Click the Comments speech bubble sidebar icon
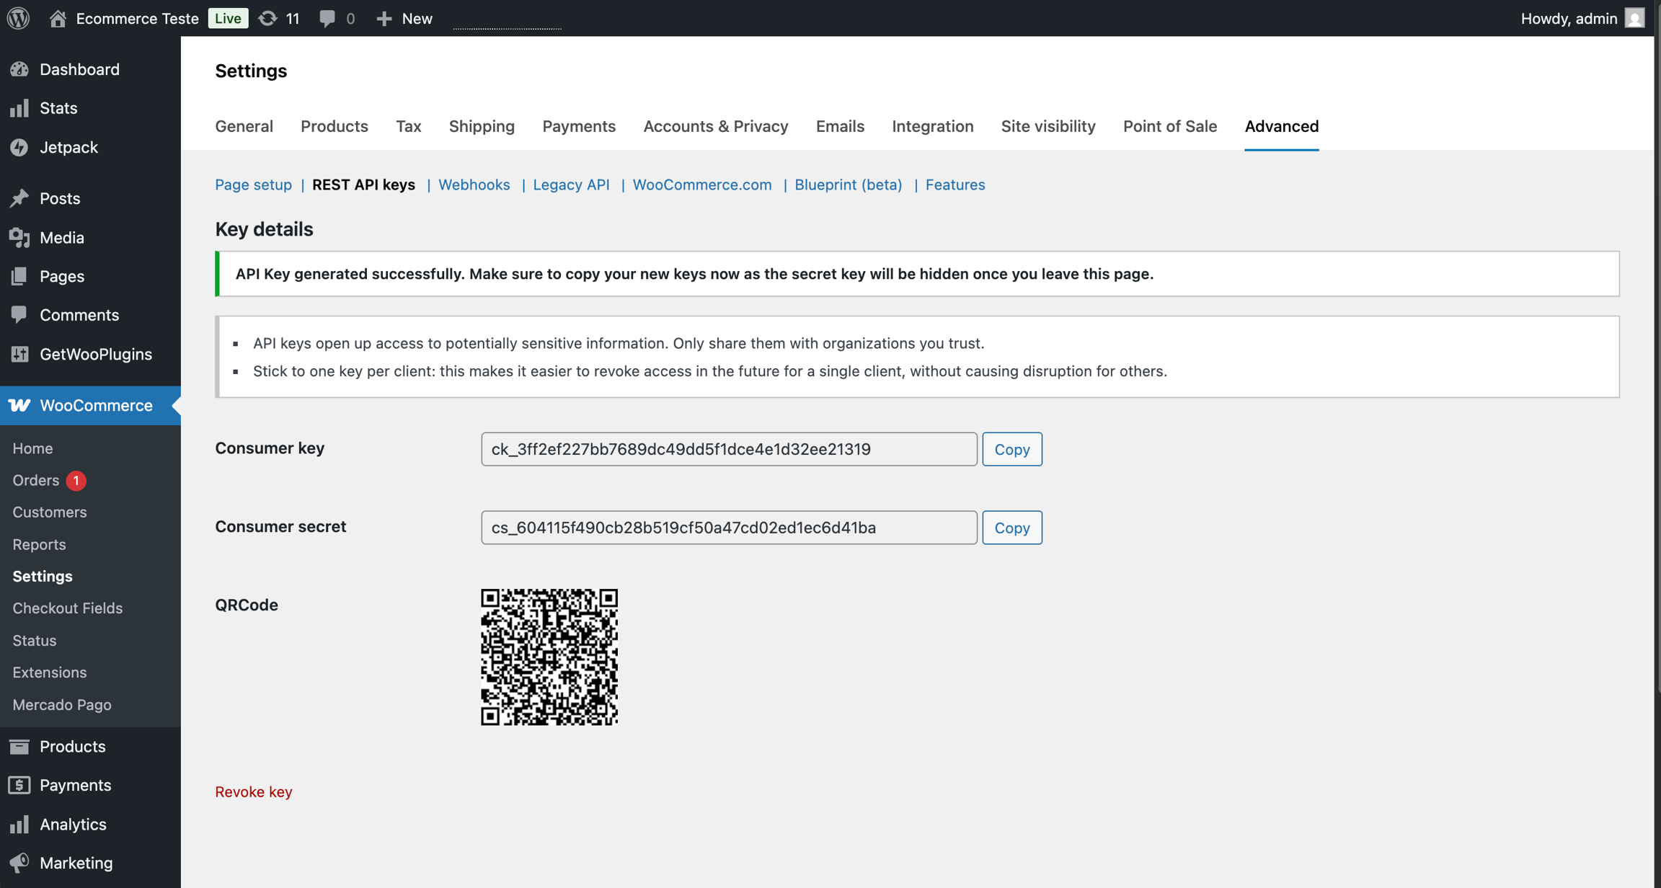This screenshot has height=888, width=1661. point(19,315)
